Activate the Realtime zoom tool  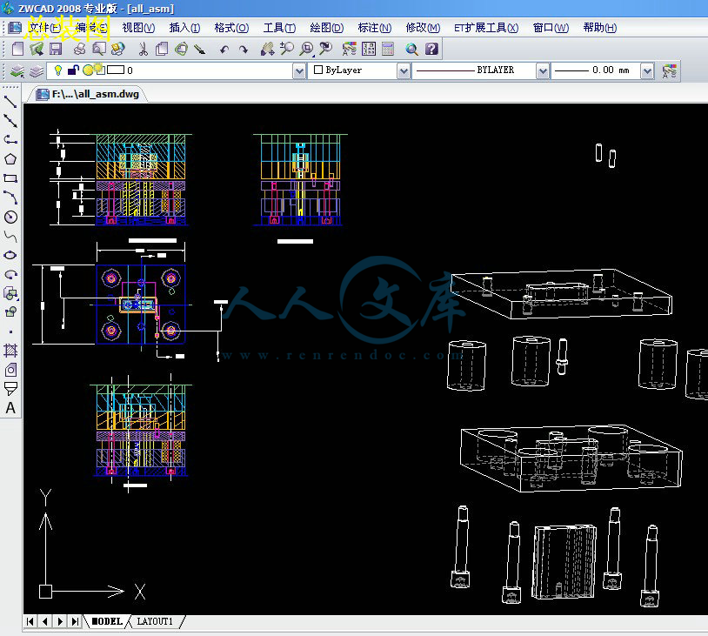(287, 49)
